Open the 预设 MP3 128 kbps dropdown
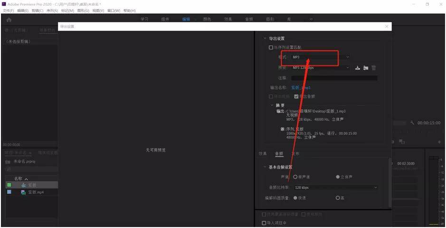Viewport: 446px width, 228px height. click(x=321, y=67)
